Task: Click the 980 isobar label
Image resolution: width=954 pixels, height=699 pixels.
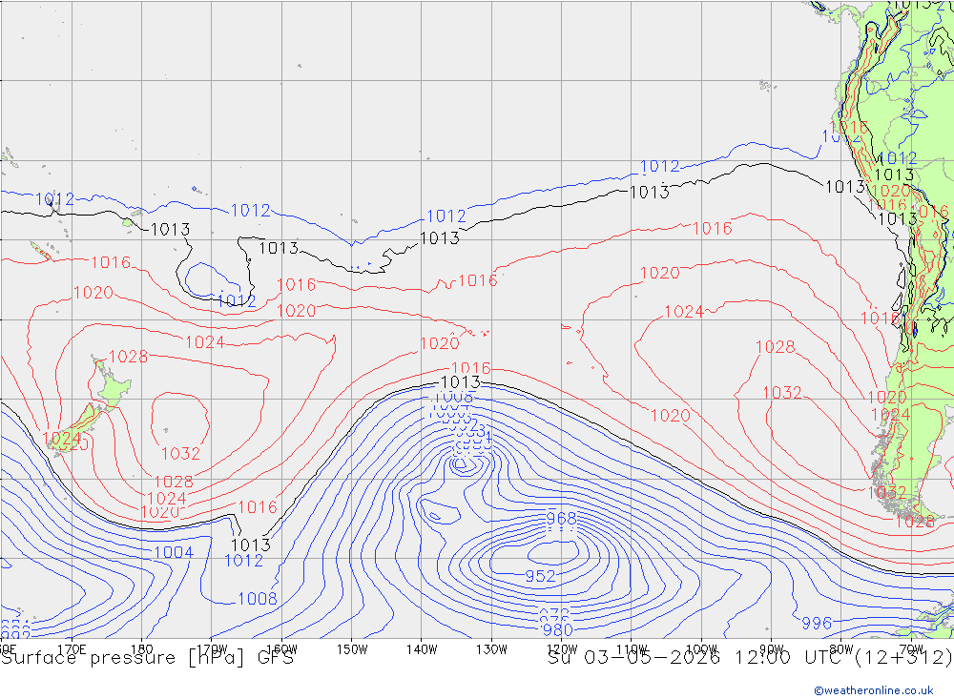Action: pos(557,629)
